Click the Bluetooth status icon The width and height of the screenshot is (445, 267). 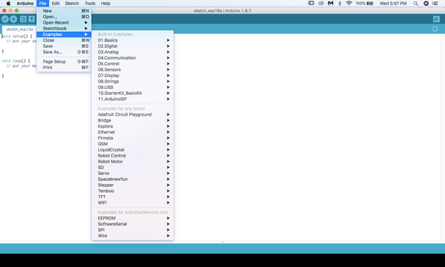(340, 4)
